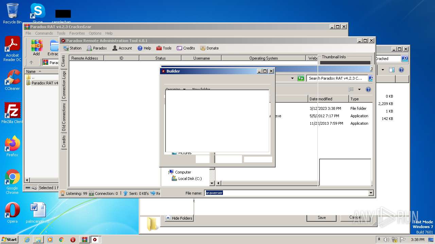Click Cancel in the save dialog
Viewport: 435px width, 244px height.
[355, 218]
